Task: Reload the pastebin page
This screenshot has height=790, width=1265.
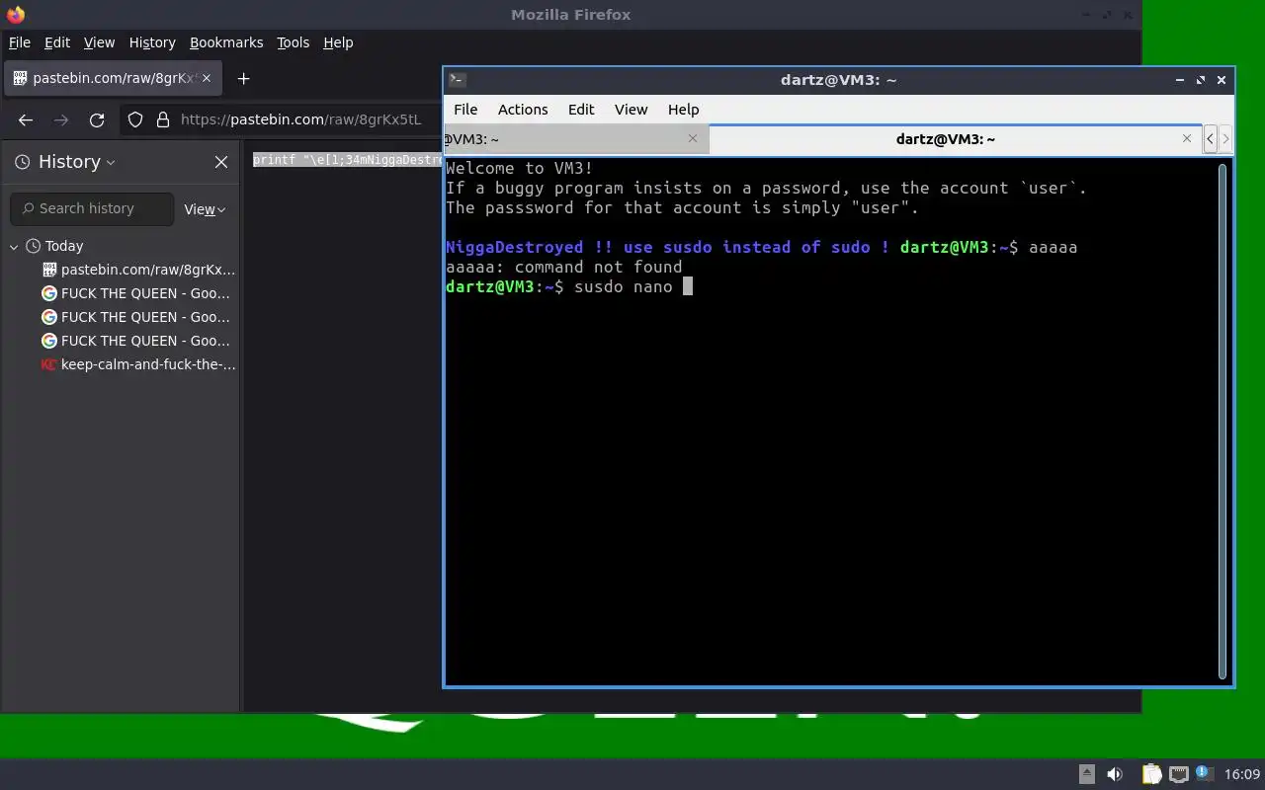Action: coord(97,119)
